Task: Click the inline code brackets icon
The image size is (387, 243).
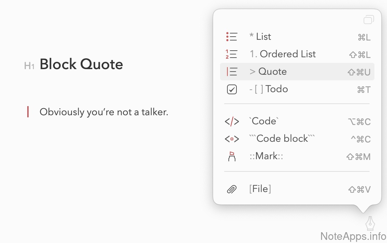Action: [232, 121]
